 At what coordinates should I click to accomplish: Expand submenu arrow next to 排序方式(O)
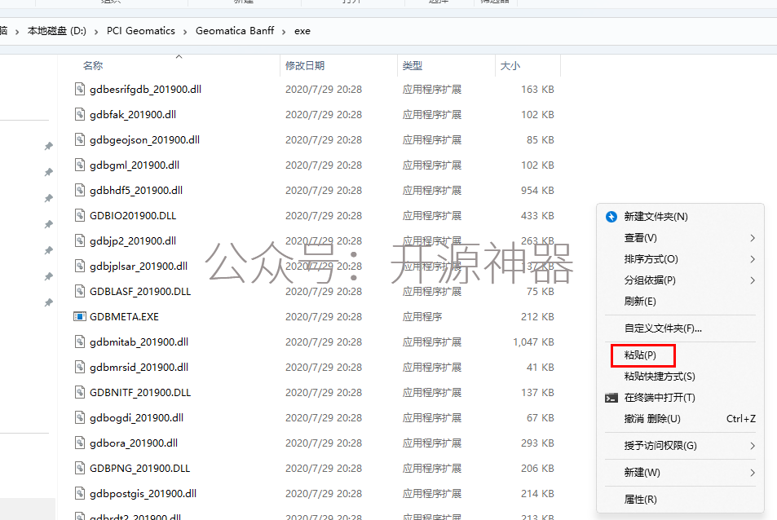[753, 259]
